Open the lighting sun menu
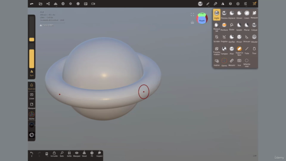Viewport: 286px width, 161px height. point(71,4)
